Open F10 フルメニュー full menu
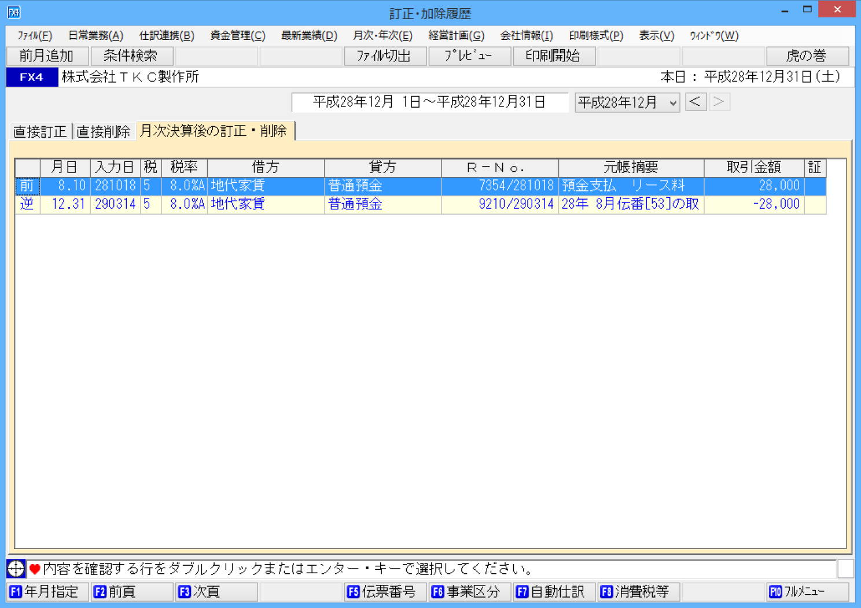 pos(807,592)
